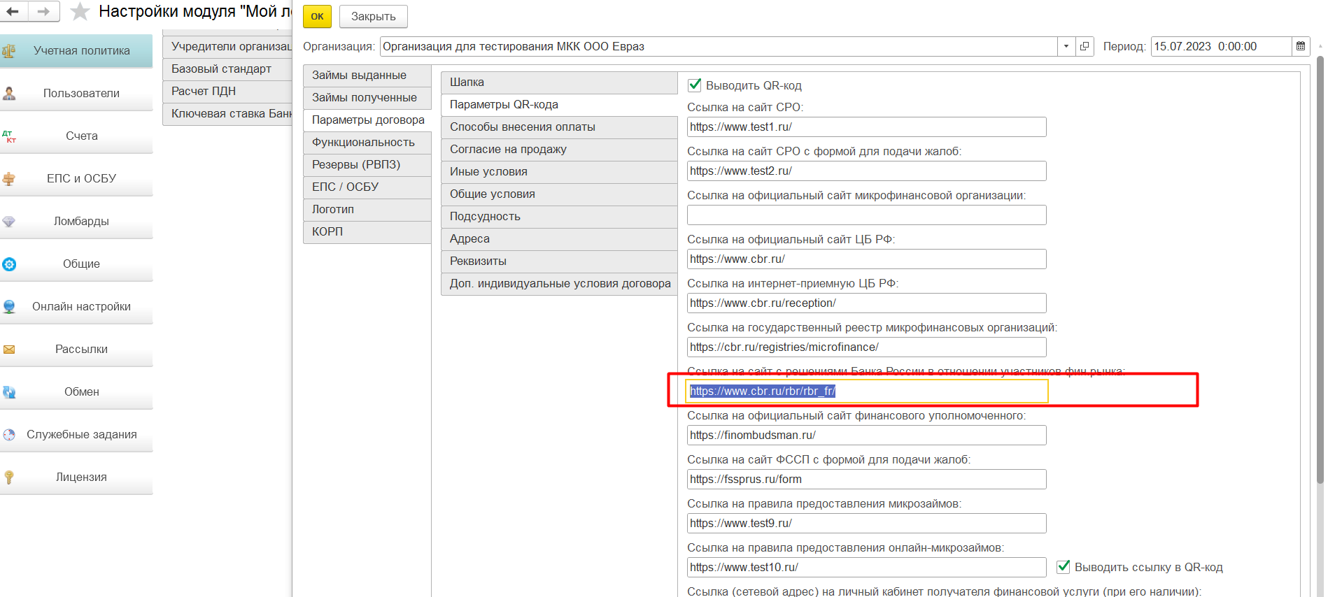The height and width of the screenshot is (597, 1328).
Task: Open Служебные задания sidebar section
Action: pos(76,435)
